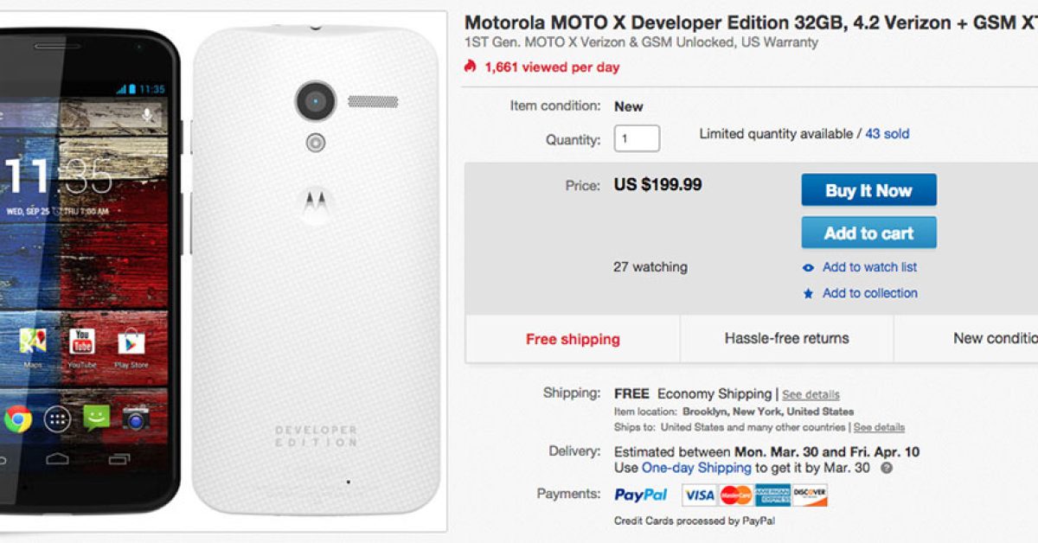Click the star icon for collection
The image size is (1038, 543).
coord(808,294)
